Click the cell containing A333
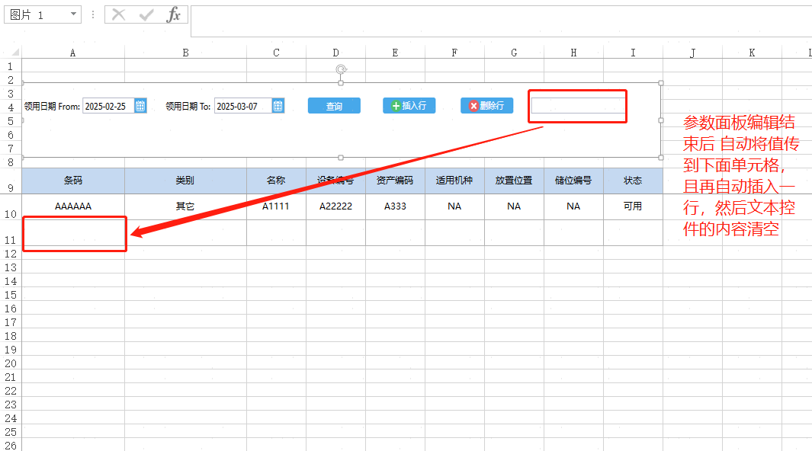The height and width of the screenshot is (451, 812). tap(395, 206)
